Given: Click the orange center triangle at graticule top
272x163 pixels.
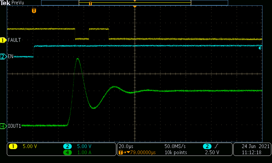Looking at the screenshot, I should [x=135, y=6].
